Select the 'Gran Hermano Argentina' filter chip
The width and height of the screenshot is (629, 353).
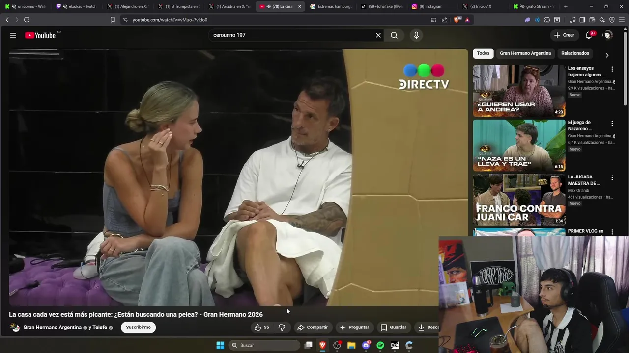(525, 53)
